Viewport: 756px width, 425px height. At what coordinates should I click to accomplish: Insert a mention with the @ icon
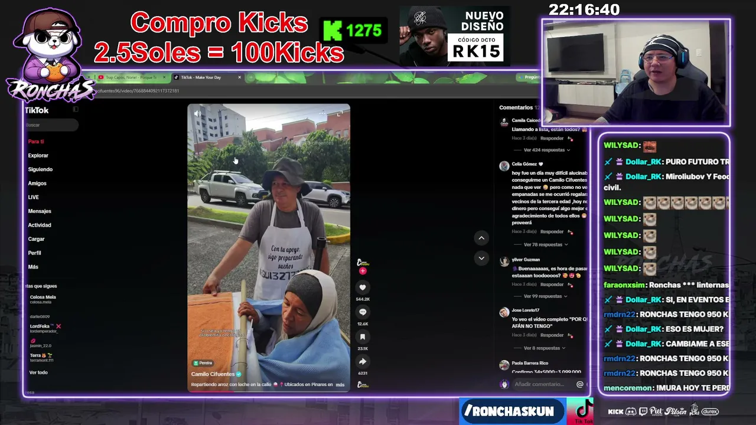579,384
